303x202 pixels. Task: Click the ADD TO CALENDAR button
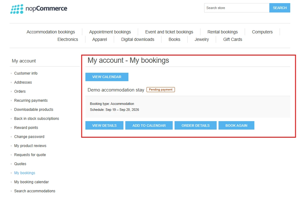pos(149,126)
